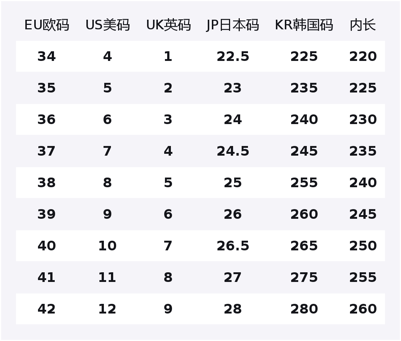Click the UK英码 column header
The image size is (401, 341).
168,25
